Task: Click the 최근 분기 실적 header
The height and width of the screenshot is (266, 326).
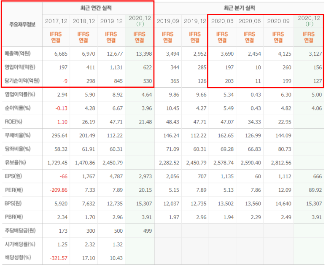Action: tap(239, 8)
